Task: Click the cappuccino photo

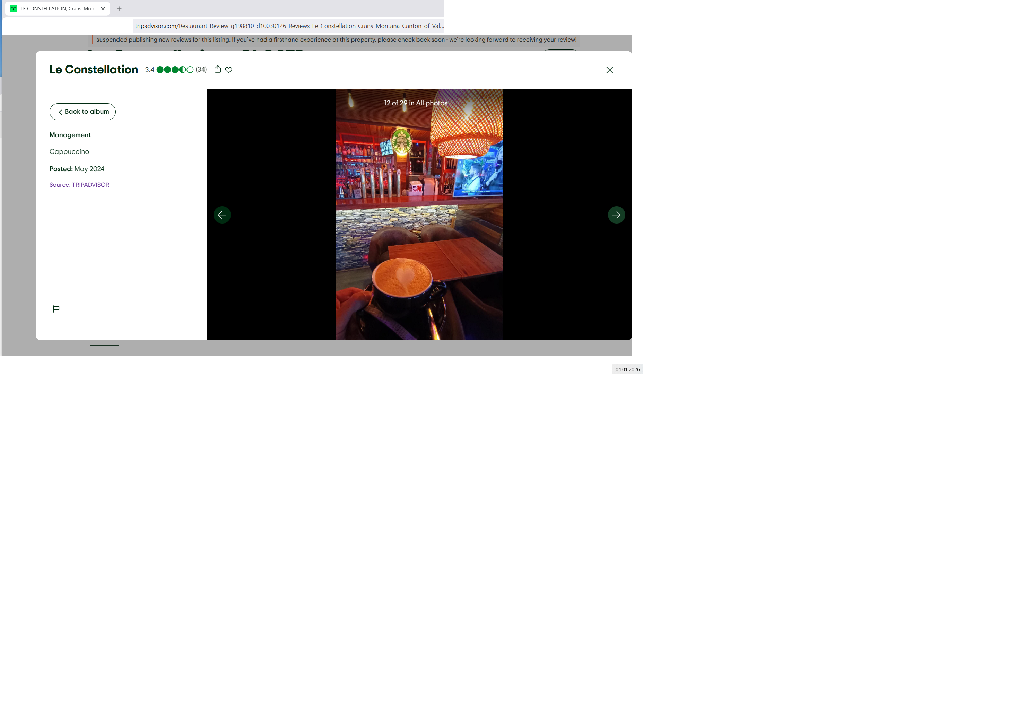Action: [419, 221]
